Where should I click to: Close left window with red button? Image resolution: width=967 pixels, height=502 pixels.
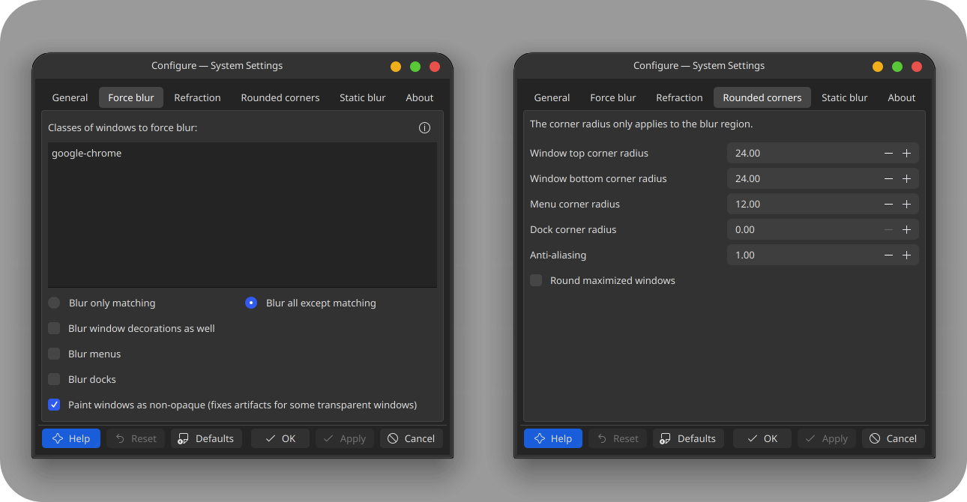435,67
